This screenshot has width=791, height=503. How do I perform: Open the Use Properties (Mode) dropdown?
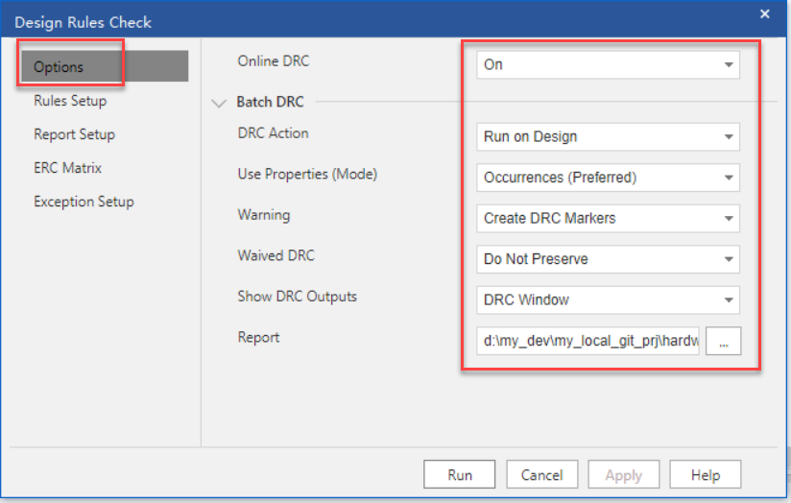(608, 178)
